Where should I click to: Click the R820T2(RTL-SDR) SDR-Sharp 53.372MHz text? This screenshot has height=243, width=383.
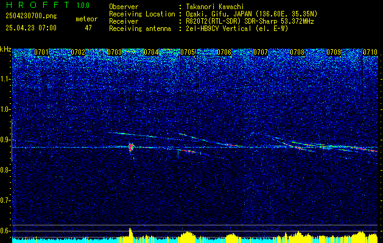(248, 21)
